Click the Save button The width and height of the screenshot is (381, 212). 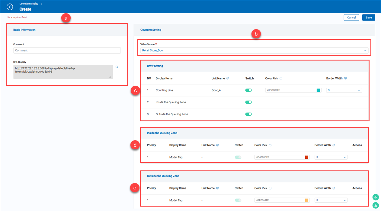[369, 17]
